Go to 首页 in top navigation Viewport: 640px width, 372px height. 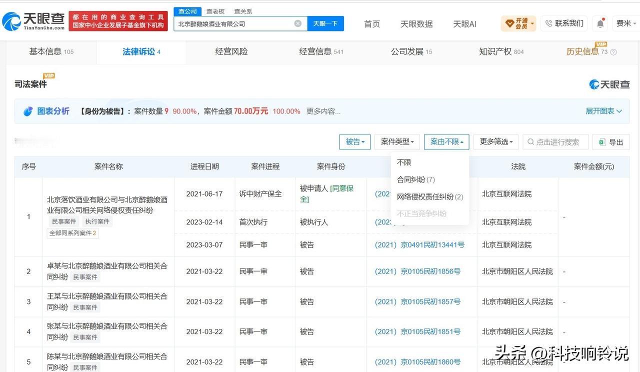tap(372, 24)
